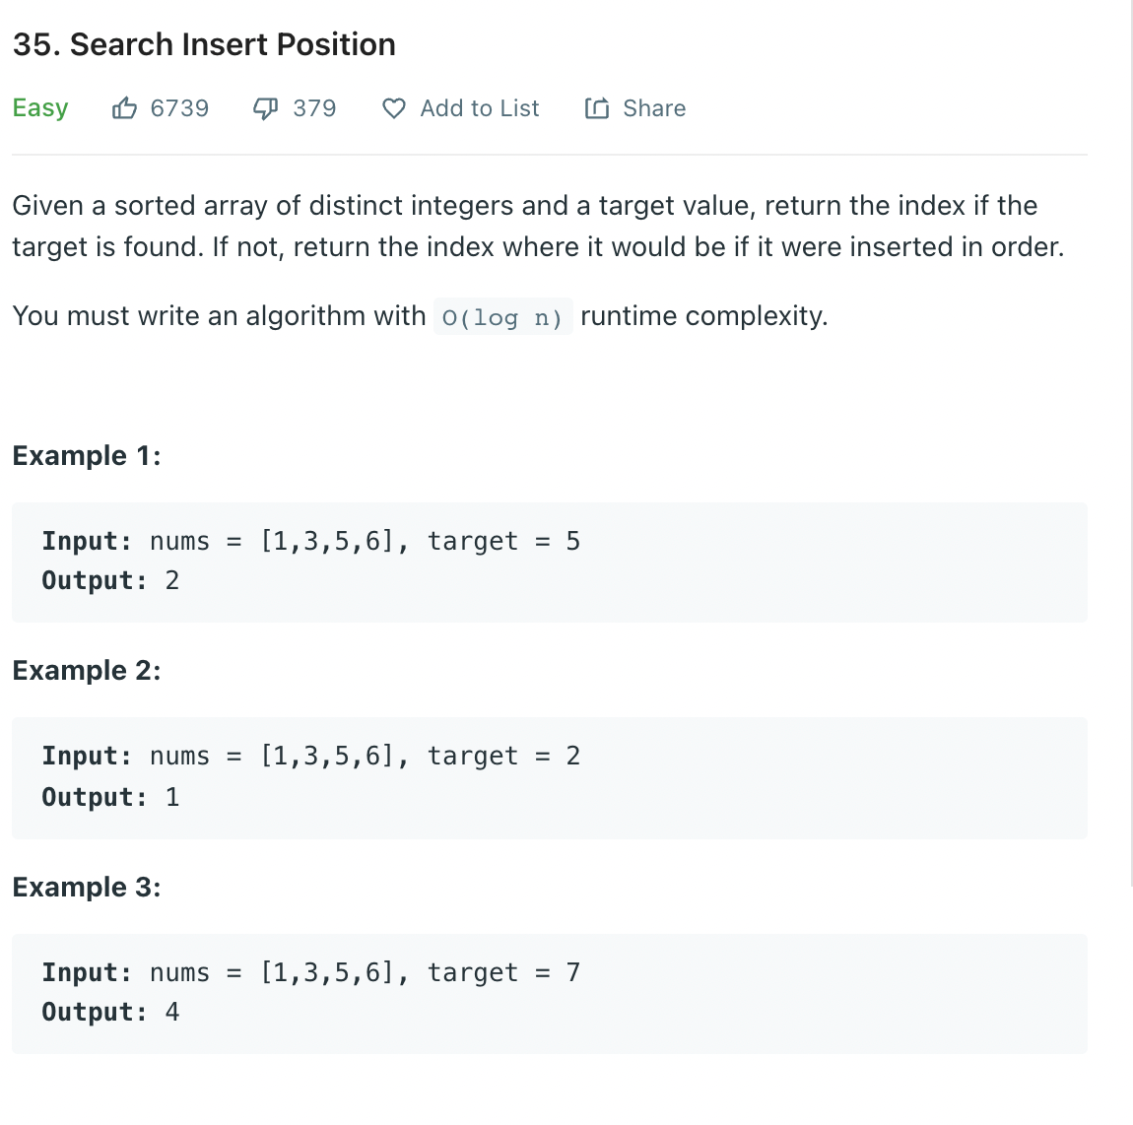
Task: Click the heart icon beside Add to List
Action: [x=393, y=108]
